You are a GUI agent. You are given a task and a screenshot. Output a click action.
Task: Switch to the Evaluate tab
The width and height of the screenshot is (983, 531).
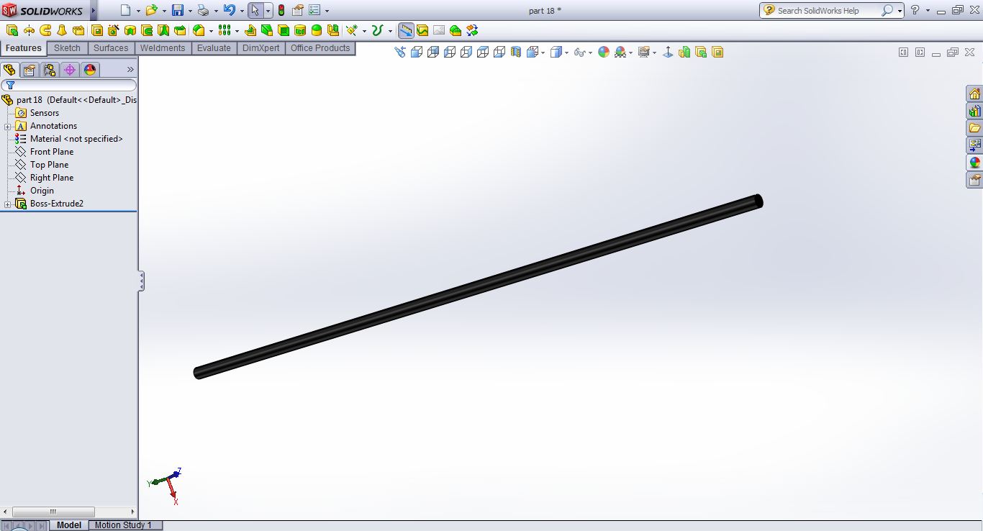coord(214,48)
